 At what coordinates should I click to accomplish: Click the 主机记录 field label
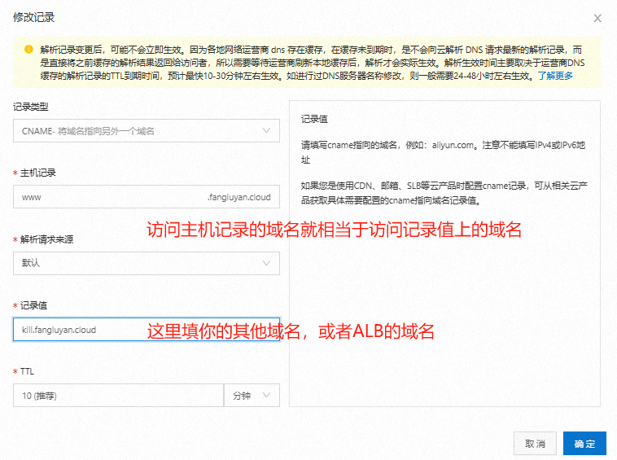tap(37, 173)
